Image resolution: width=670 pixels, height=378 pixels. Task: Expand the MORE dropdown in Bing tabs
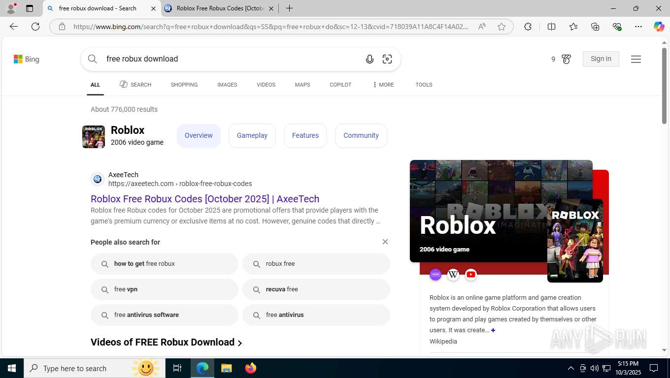383,85
